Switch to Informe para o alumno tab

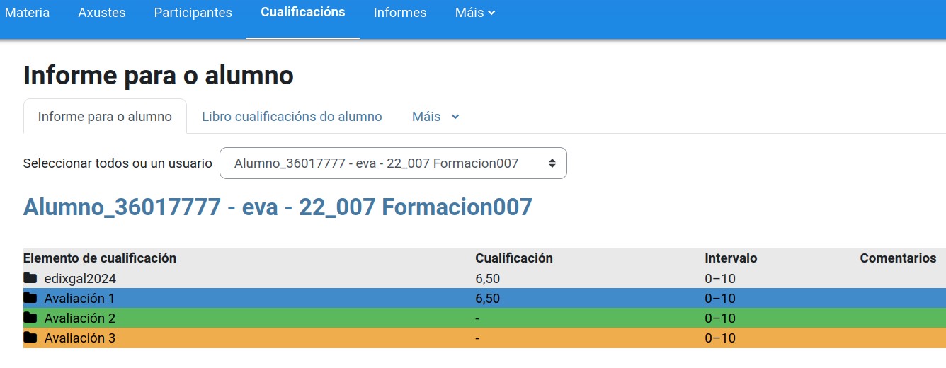[x=105, y=117]
